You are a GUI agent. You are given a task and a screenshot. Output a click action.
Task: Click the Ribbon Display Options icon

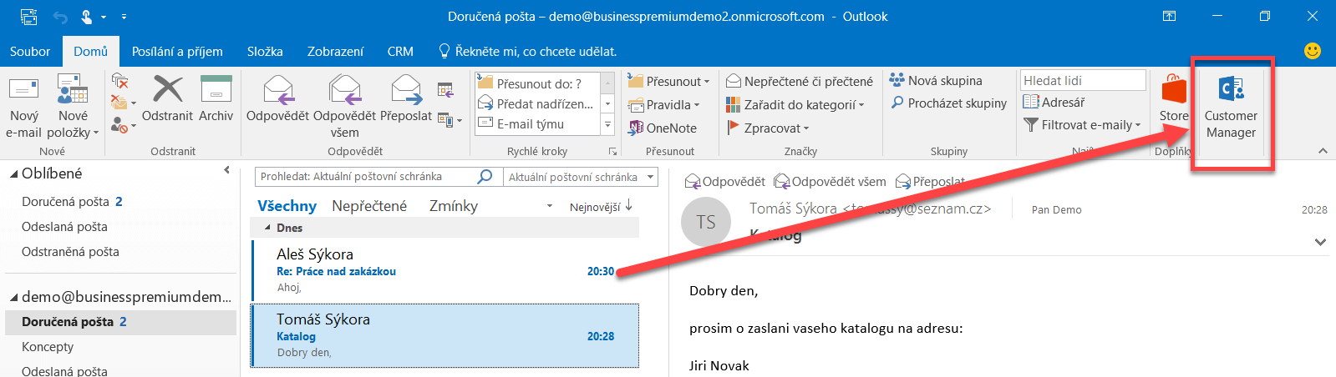(x=1170, y=16)
